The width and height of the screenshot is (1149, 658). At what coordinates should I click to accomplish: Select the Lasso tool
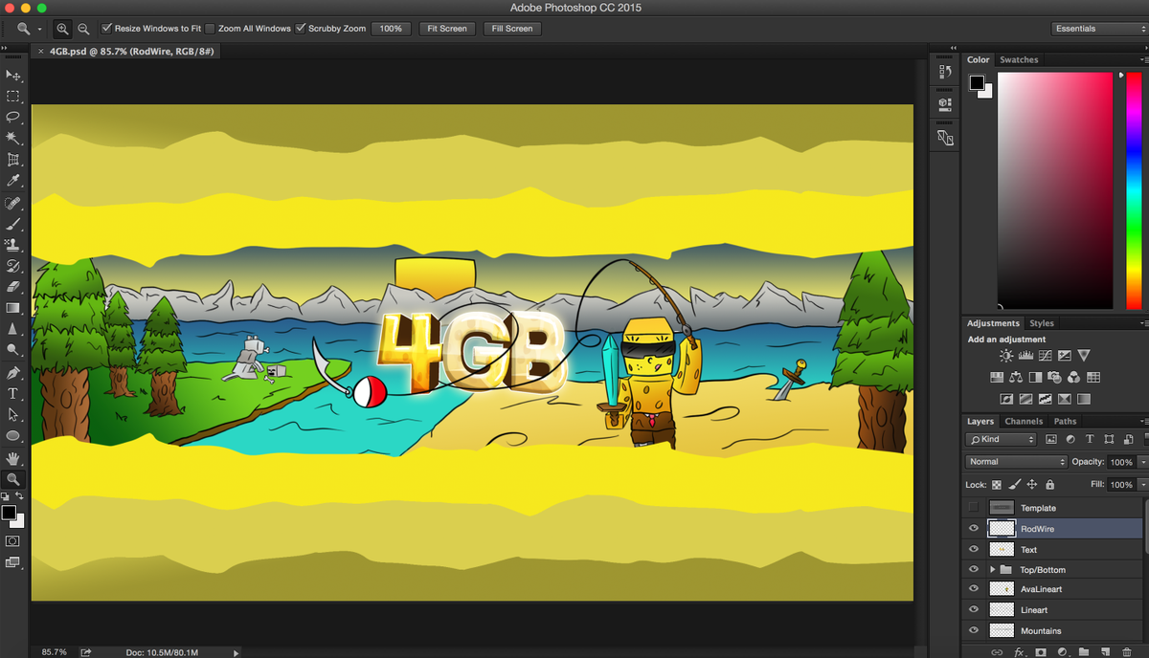pyautogui.click(x=13, y=118)
